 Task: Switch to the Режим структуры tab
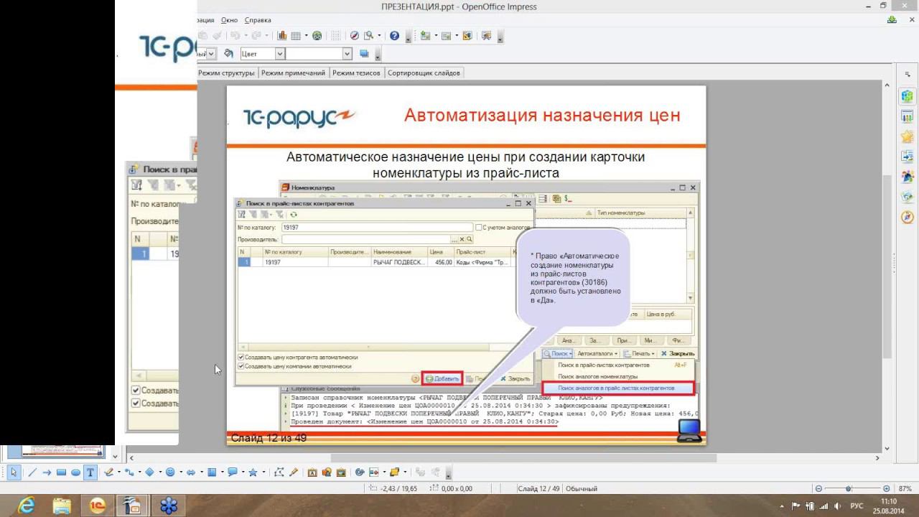tap(226, 73)
